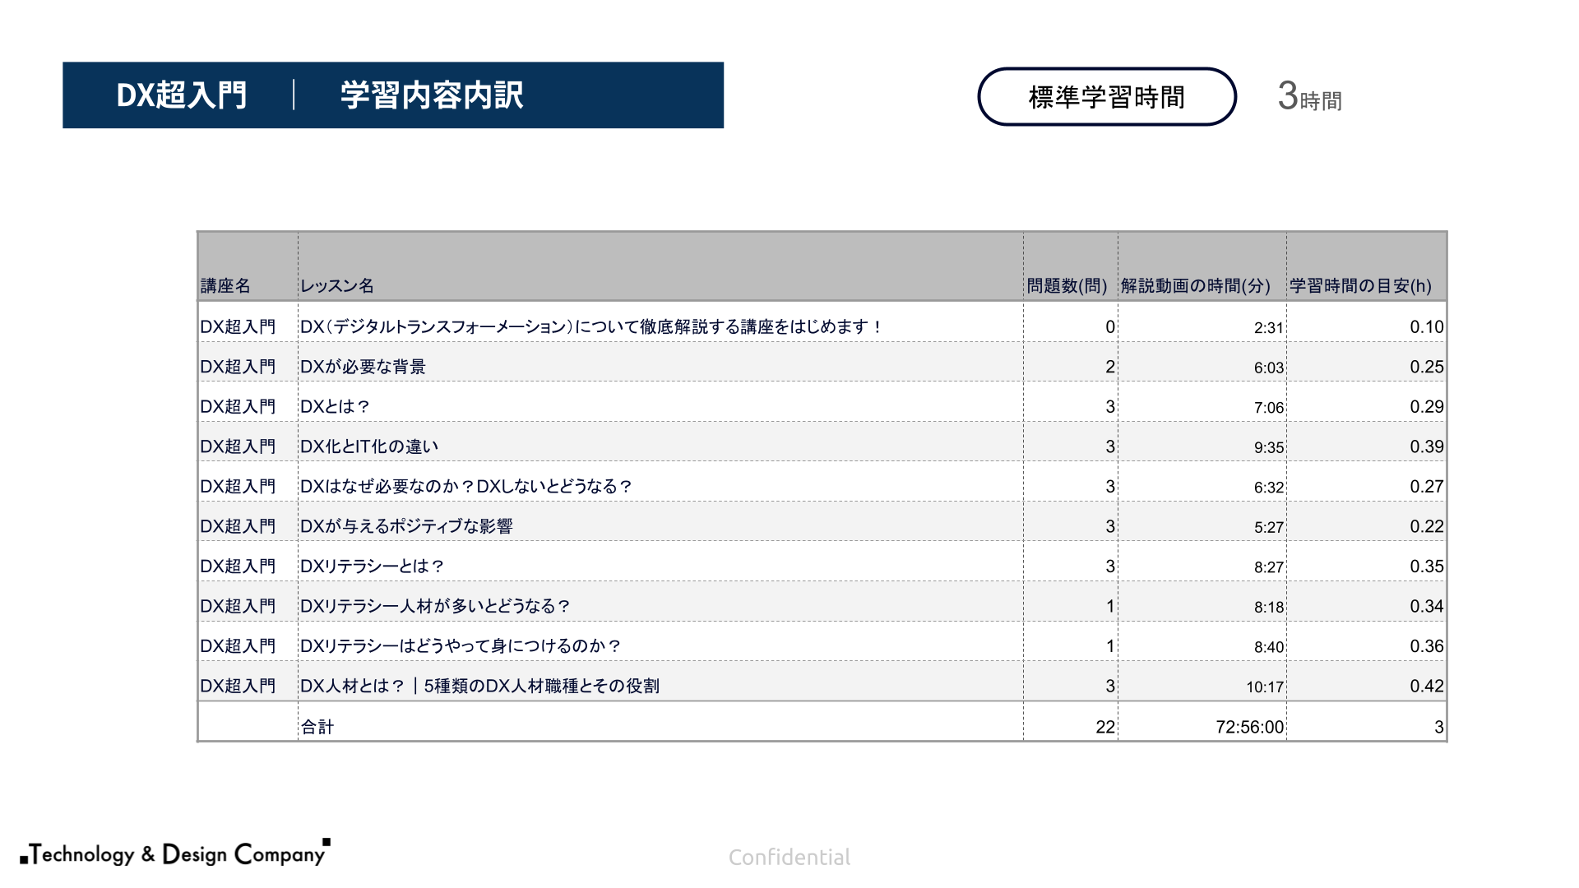Select lesson DXリテラシーはどうやって身につけるのか?

pos(461,646)
